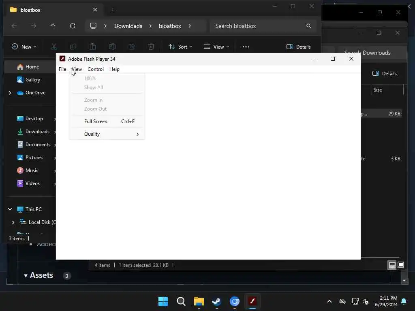Open the New dropdown in Explorer

24,47
